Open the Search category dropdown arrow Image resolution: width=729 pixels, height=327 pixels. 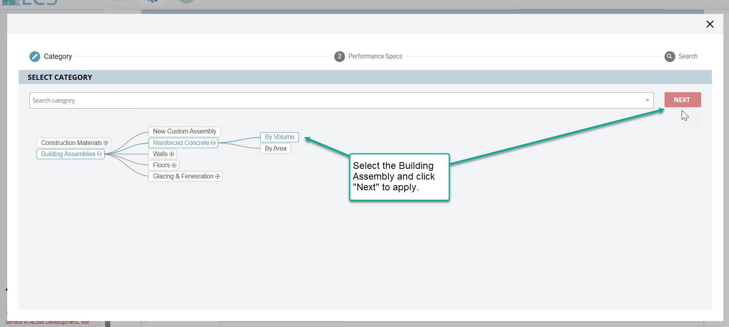pos(647,101)
